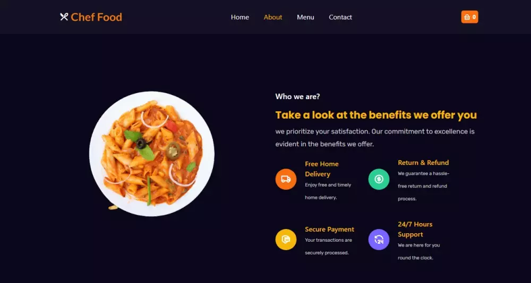Click the pasta plate image
The height and width of the screenshot is (283, 531).
point(152,154)
